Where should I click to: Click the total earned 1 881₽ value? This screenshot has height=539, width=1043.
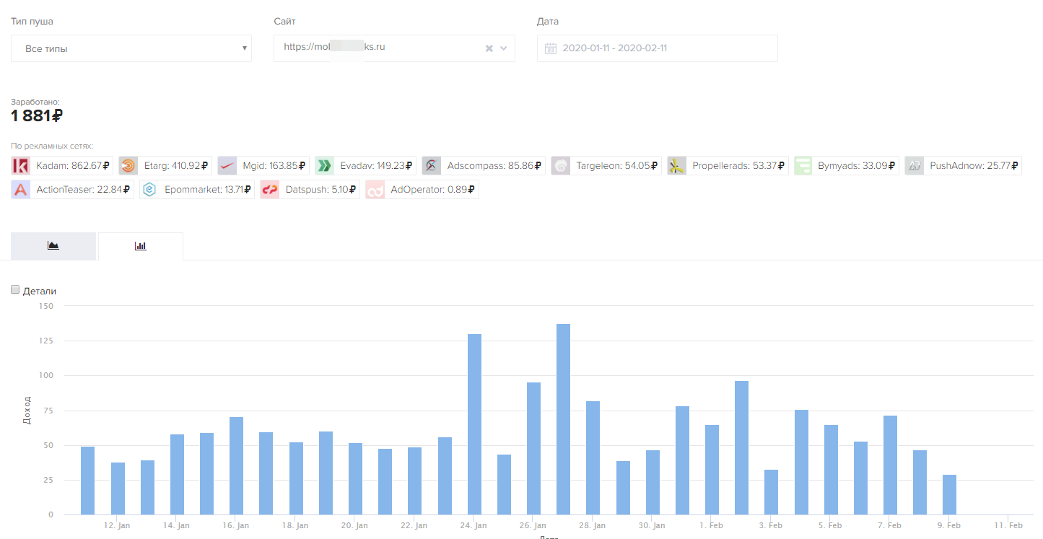click(37, 115)
